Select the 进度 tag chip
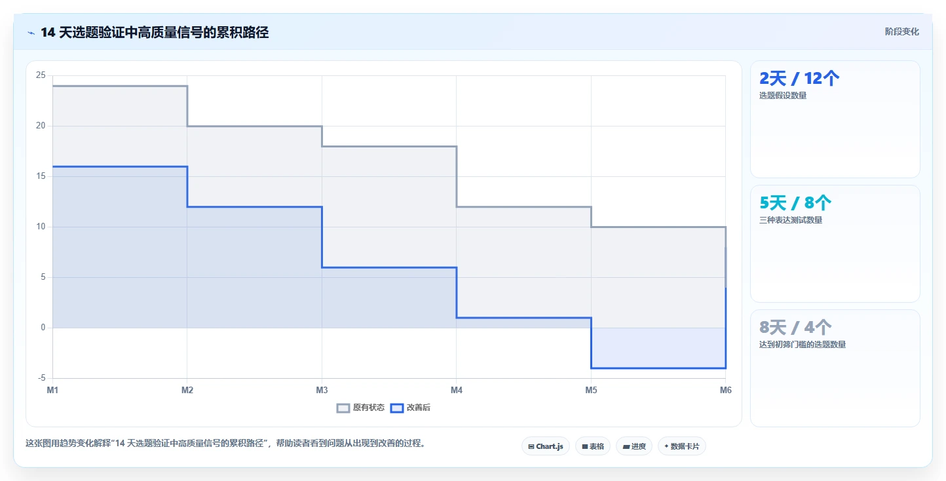The image size is (946, 481). tap(634, 446)
